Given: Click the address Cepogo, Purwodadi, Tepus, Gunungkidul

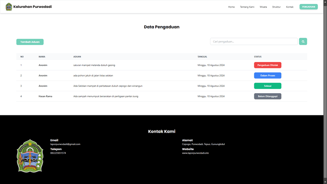Looking at the screenshot, I should pos(203,144).
